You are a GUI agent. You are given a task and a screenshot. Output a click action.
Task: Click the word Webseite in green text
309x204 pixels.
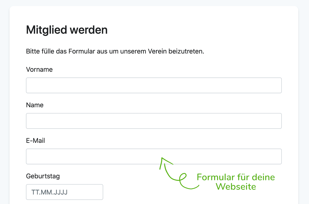coord(235,187)
